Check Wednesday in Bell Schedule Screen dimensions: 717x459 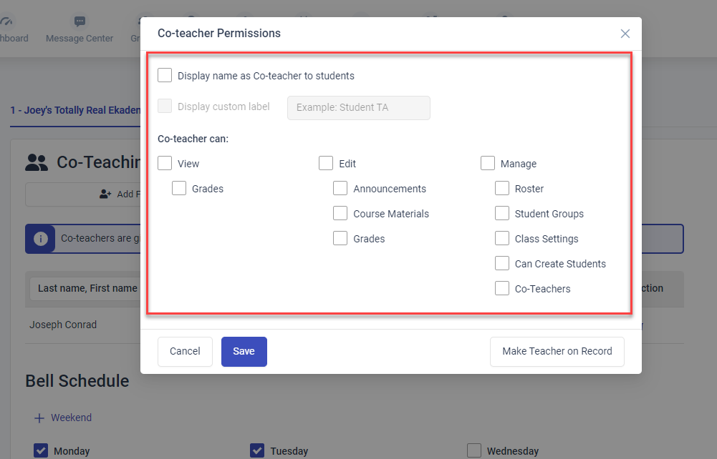point(474,451)
